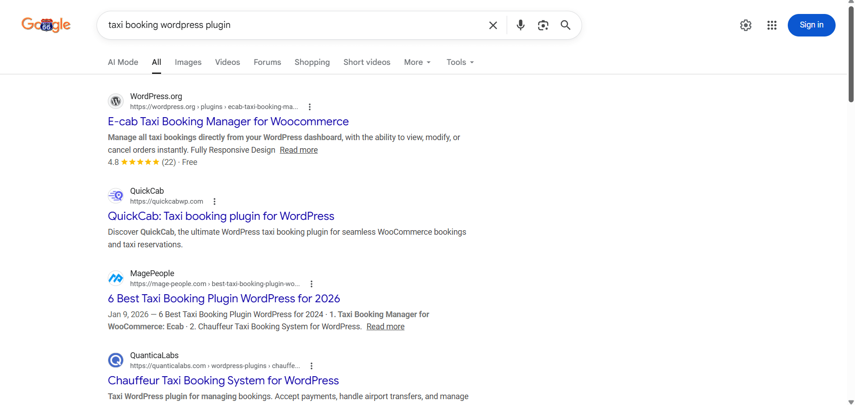855x405 pixels.
Task: Expand the Tools dropdown
Action: [x=460, y=62]
